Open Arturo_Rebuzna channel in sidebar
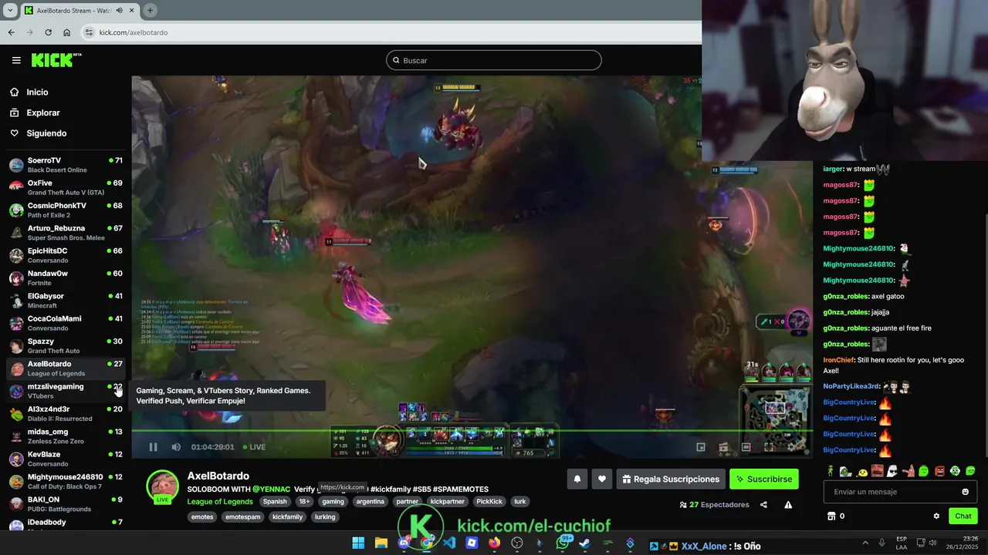Image resolution: width=988 pixels, height=555 pixels. point(66,233)
